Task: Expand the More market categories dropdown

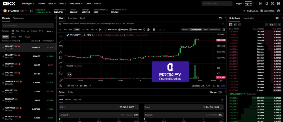Action: point(50,31)
